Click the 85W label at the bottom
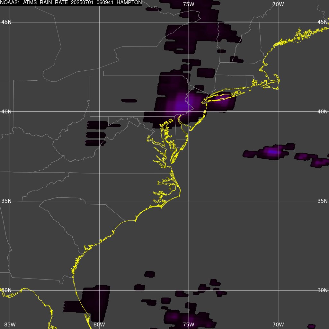The width and height of the screenshot is (329, 329). tap(10, 325)
